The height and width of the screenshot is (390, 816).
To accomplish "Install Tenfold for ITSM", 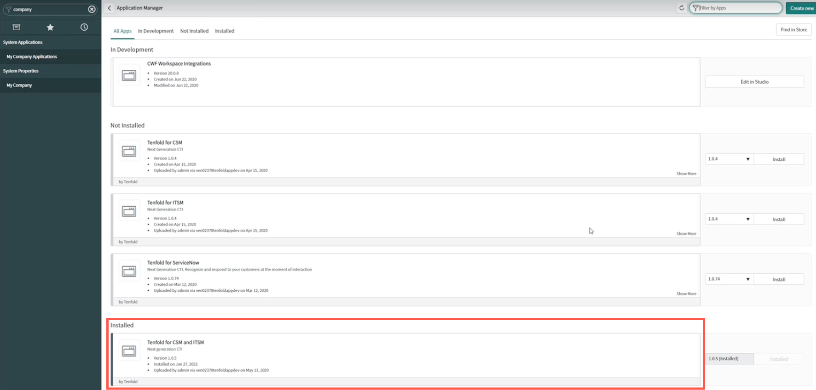I will click(779, 220).
